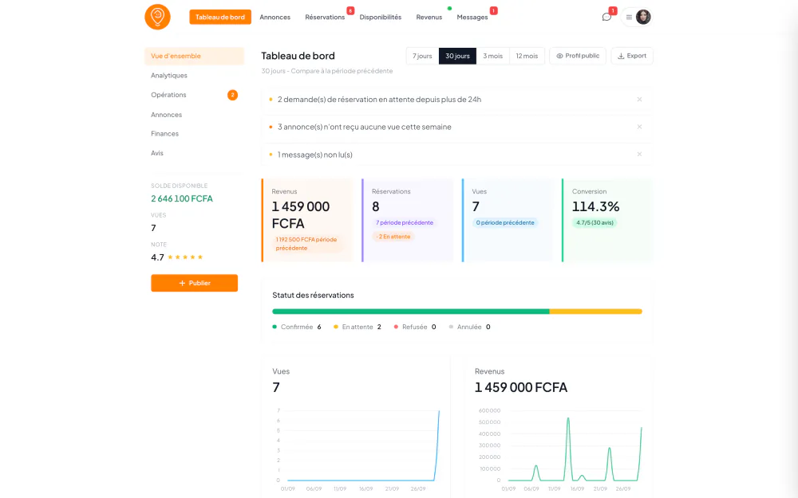Click the En attente legend entry
The width and height of the screenshot is (798, 498).
click(358, 327)
